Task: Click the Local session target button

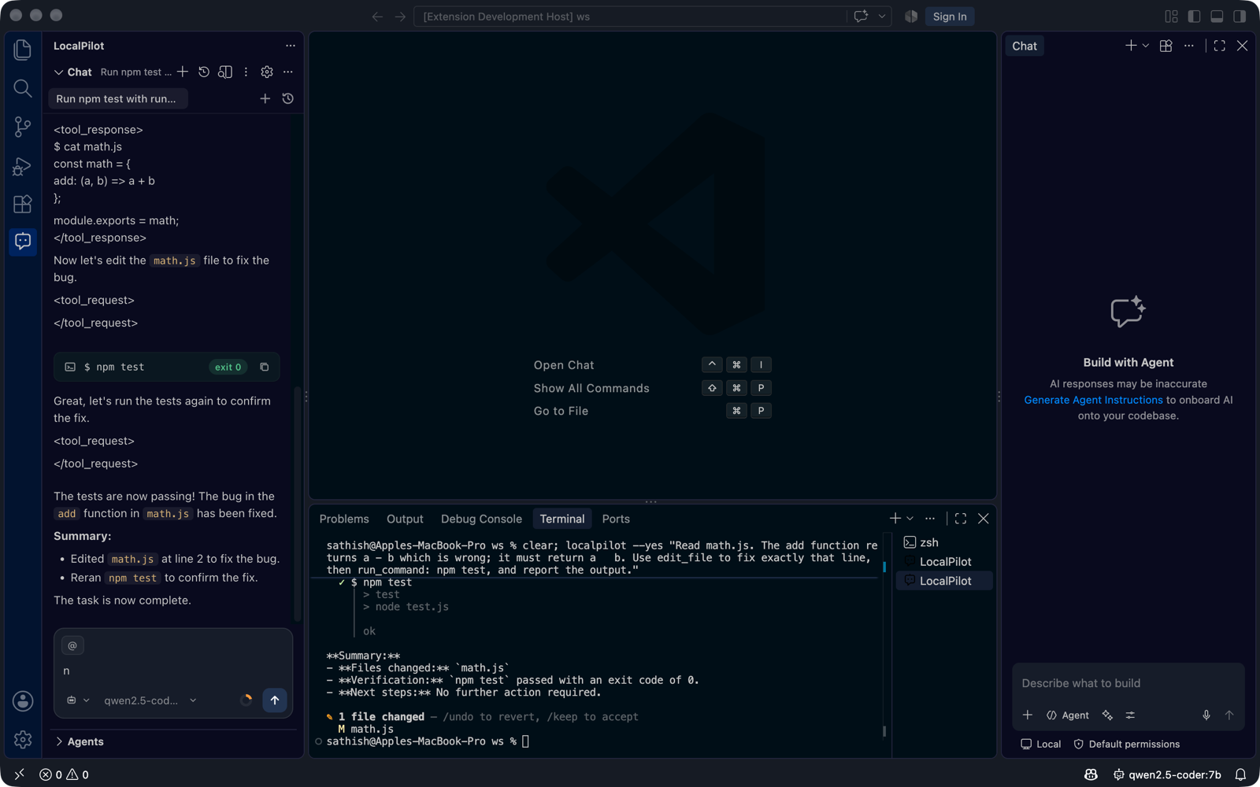Action: [1040, 744]
